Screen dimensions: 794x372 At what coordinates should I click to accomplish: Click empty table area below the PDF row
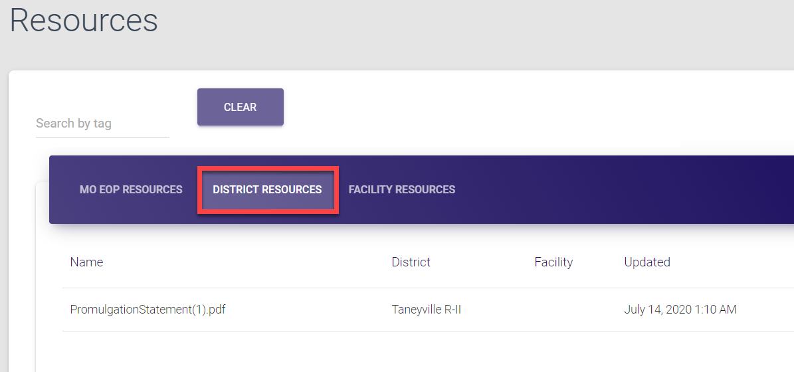point(399,352)
